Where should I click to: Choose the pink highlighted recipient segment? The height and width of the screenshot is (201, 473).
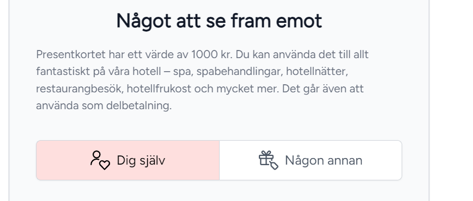[x=128, y=160]
